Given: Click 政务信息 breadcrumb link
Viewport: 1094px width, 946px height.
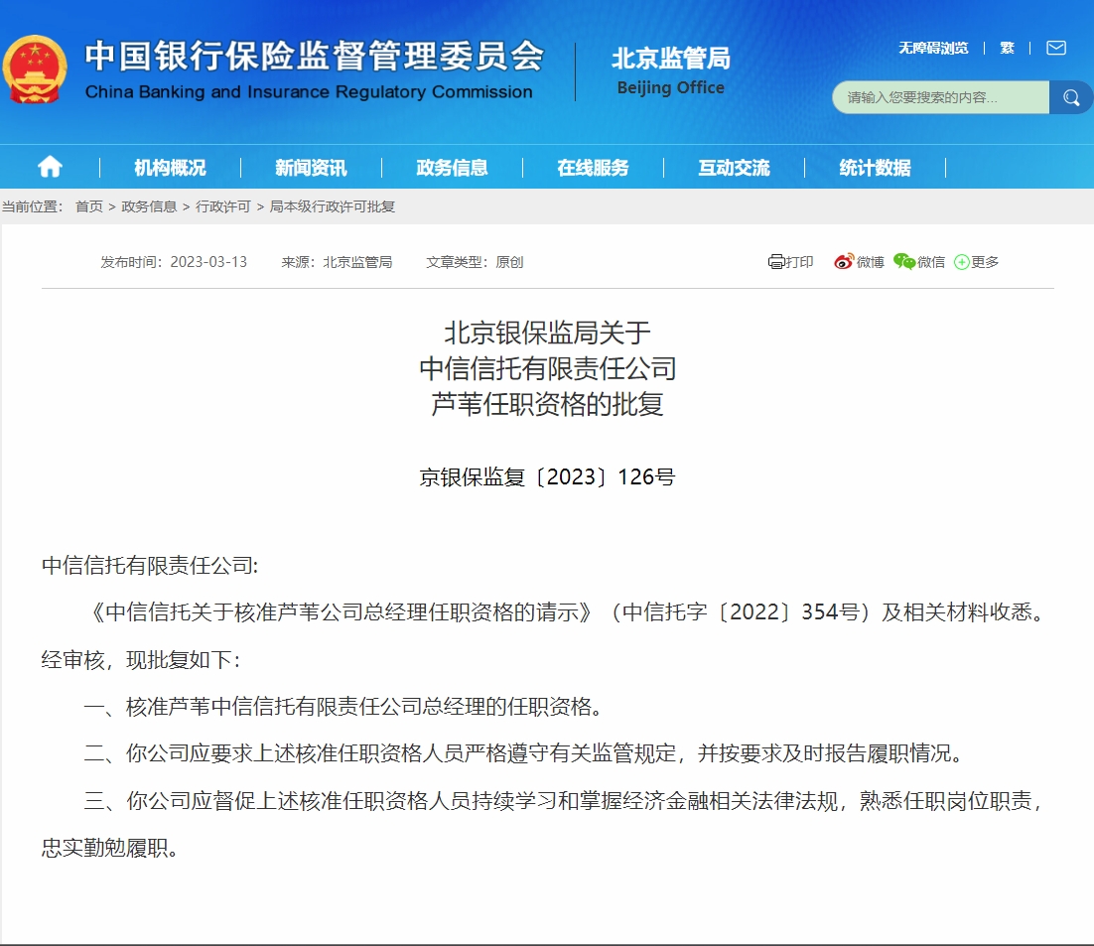Looking at the screenshot, I should (149, 206).
